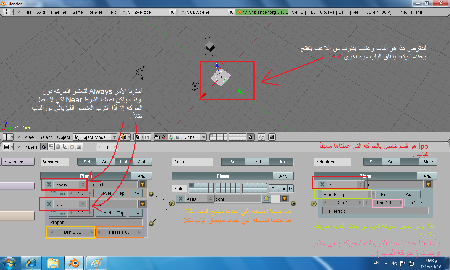Toggle the 3D manipulator hand icon
450x270 pixels.
(x=157, y=137)
